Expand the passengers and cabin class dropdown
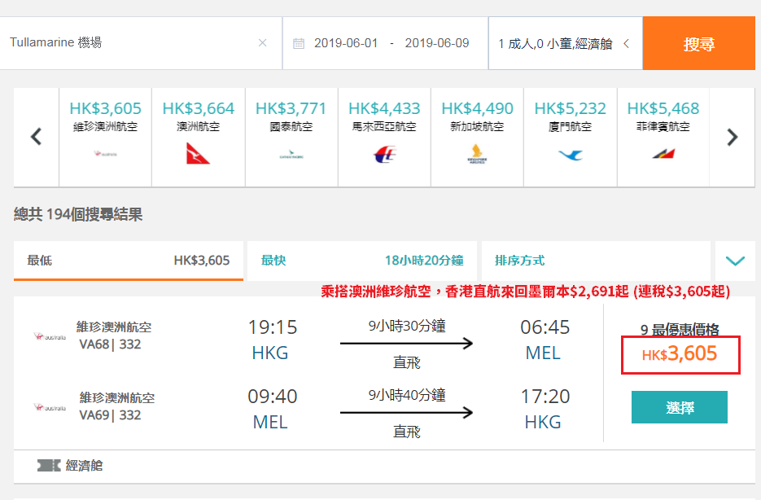The image size is (761, 500). (566, 44)
